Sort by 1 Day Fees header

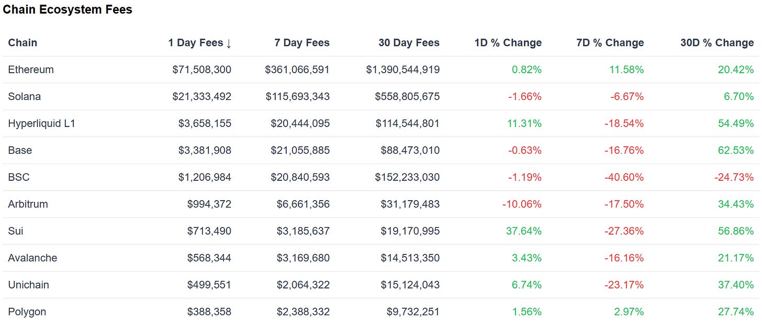click(x=199, y=43)
